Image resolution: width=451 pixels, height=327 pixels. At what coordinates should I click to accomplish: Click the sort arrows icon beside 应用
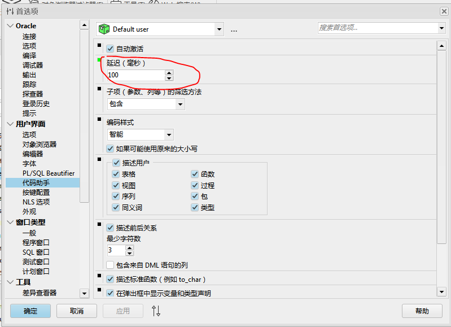(x=156, y=311)
